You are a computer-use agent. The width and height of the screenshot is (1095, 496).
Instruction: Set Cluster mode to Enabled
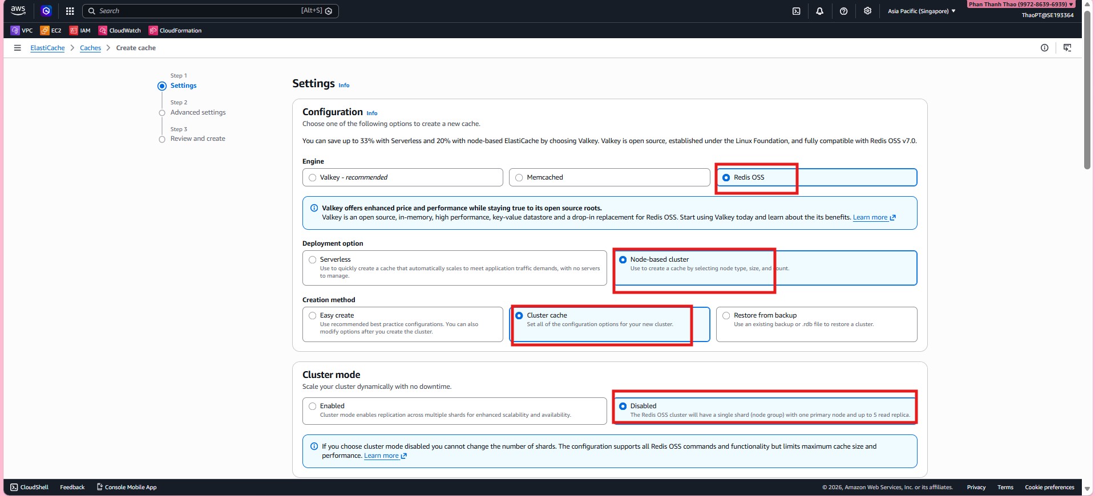click(x=454, y=411)
